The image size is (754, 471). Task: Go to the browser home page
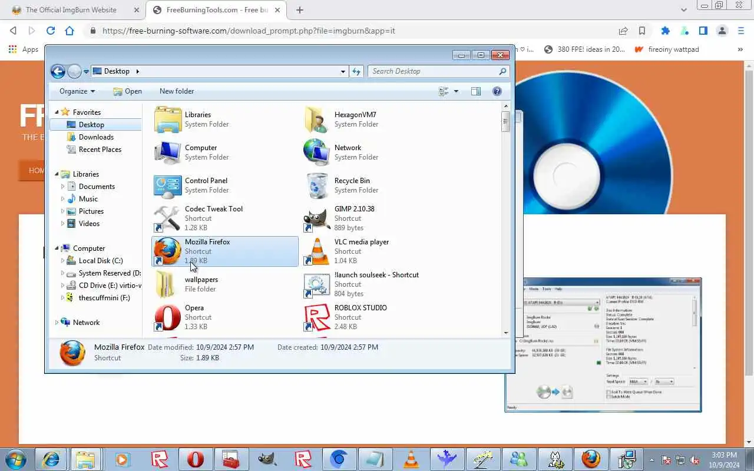[x=70, y=31]
